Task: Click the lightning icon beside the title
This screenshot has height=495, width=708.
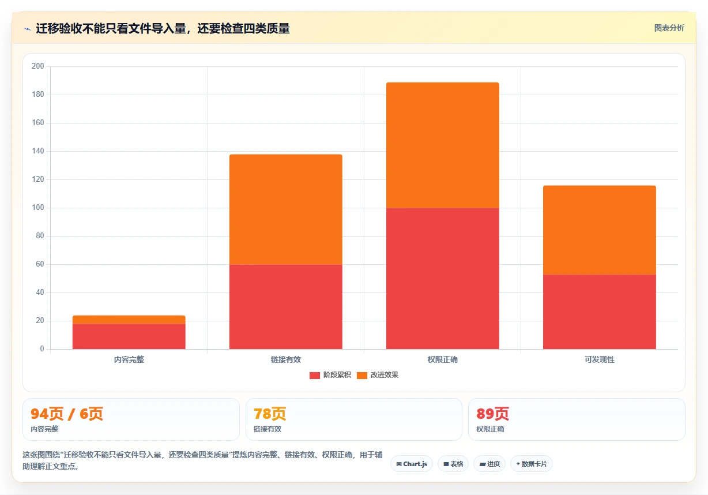Action: coord(27,28)
